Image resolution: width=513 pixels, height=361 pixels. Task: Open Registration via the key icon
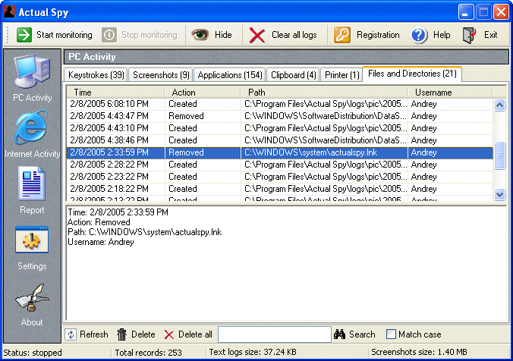click(x=342, y=35)
